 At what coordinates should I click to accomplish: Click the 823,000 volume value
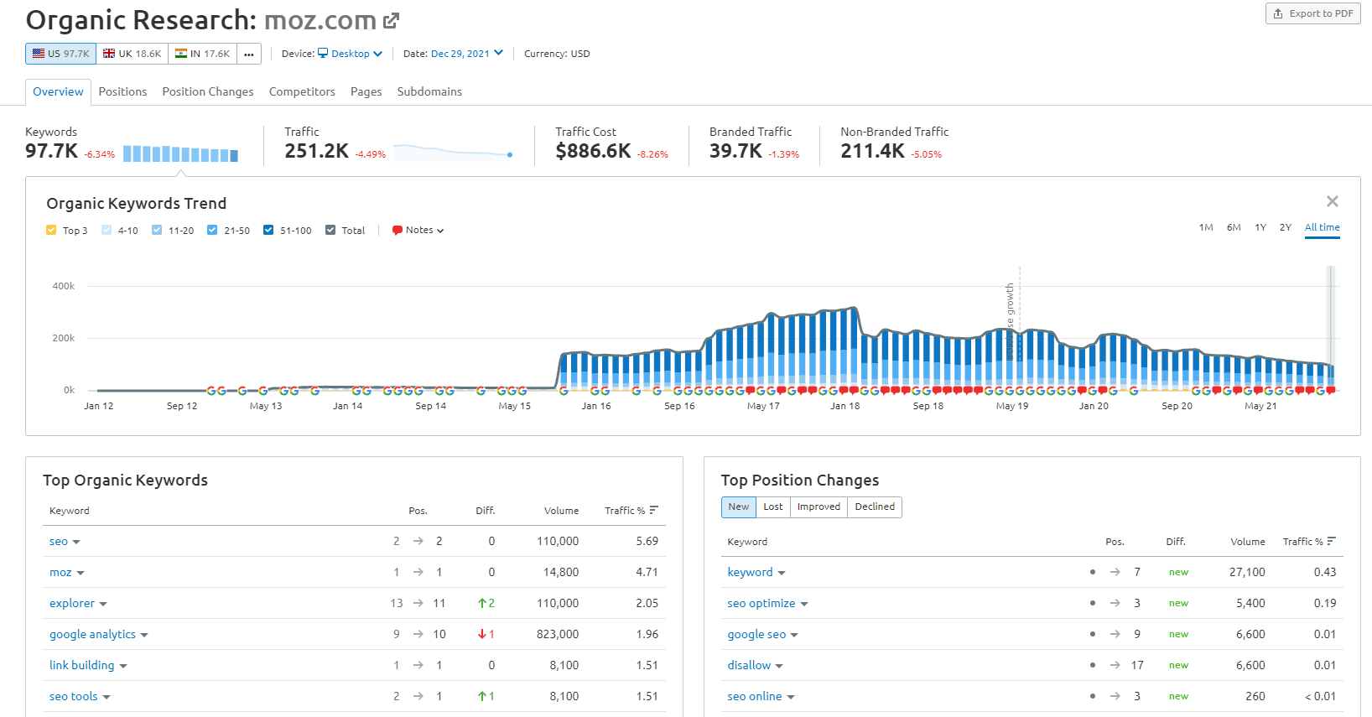pos(558,634)
